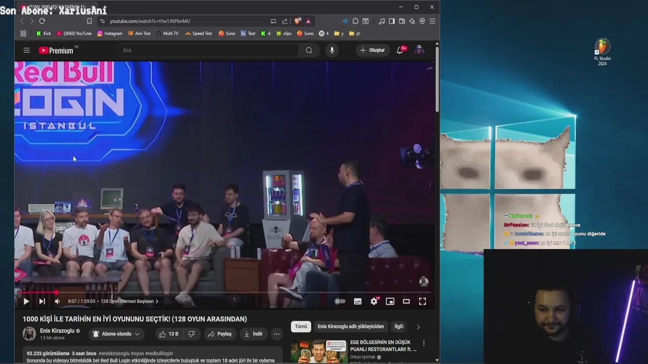
Task: Expand the '128 Oyun Elemesi Başlasın' chapter
Action: (x=130, y=301)
